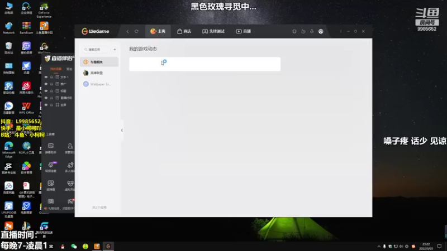Open WeGame from the taskbar

pos(108,246)
